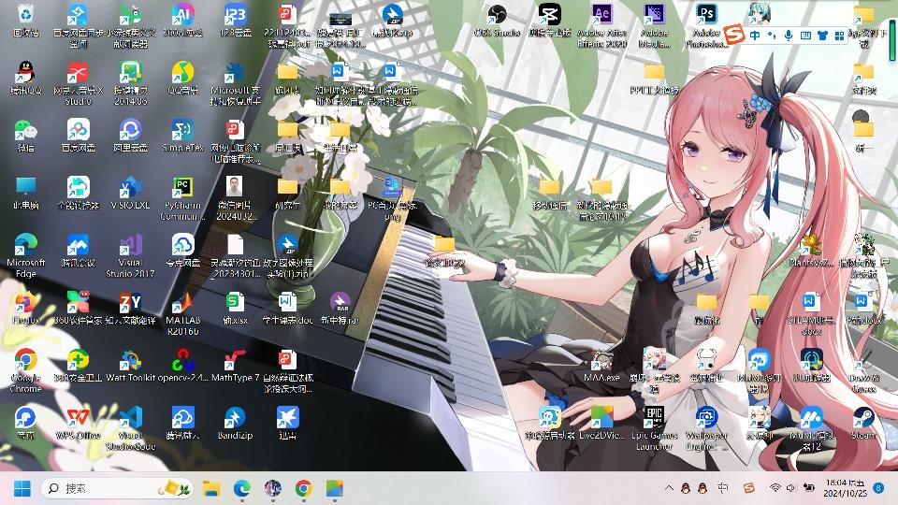Open the volume speaker tray icon
The height and width of the screenshot is (505, 898).
click(x=791, y=488)
